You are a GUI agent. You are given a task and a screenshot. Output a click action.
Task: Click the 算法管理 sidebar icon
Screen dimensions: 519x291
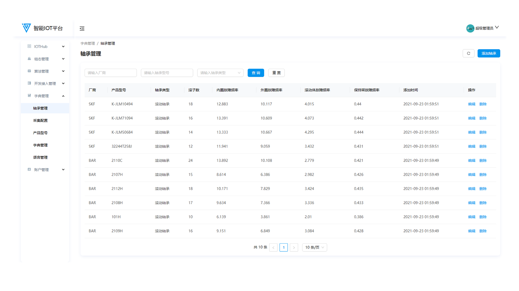29,71
